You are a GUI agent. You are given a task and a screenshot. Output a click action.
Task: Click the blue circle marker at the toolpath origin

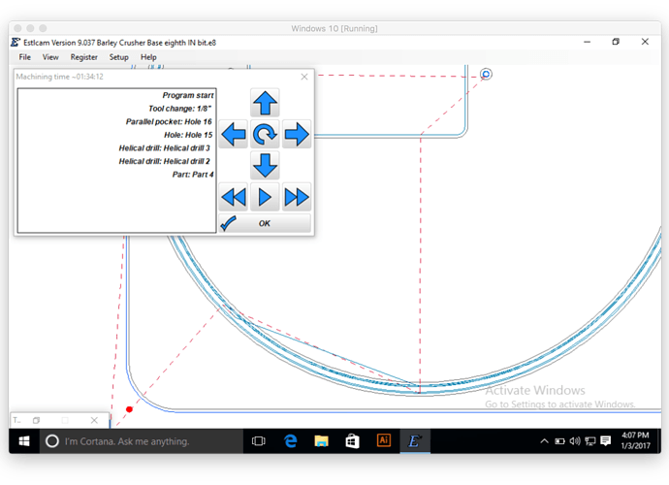486,75
